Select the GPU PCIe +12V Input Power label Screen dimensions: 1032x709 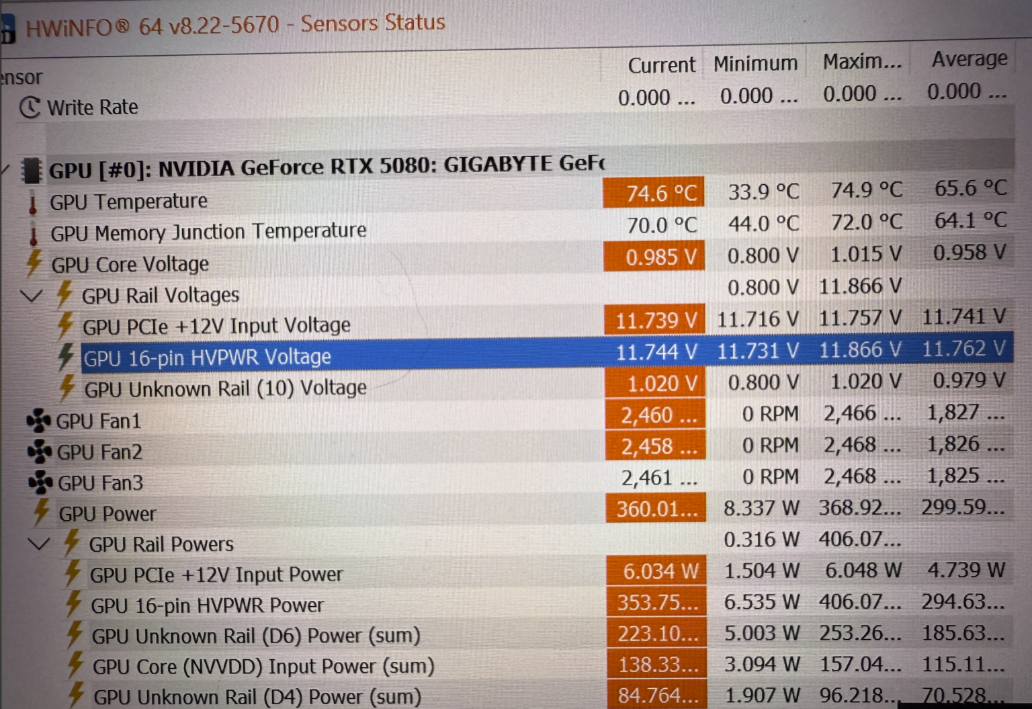pyautogui.click(x=216, y=575)
